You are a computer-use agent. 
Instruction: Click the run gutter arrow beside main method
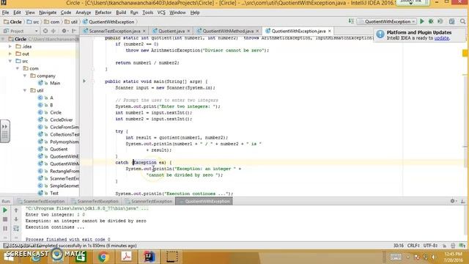[x=84, y=81]
